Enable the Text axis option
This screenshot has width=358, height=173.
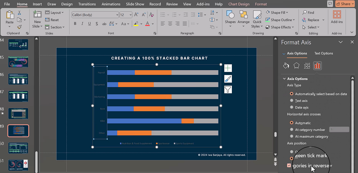(x=292, y=100)
